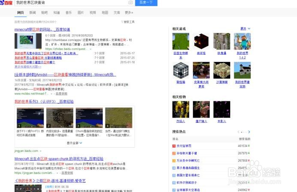Viewport: 297px width, 192px height.
Task: Open hot search 万余条中华鲟死亡
Action: [x=188, y=161]
